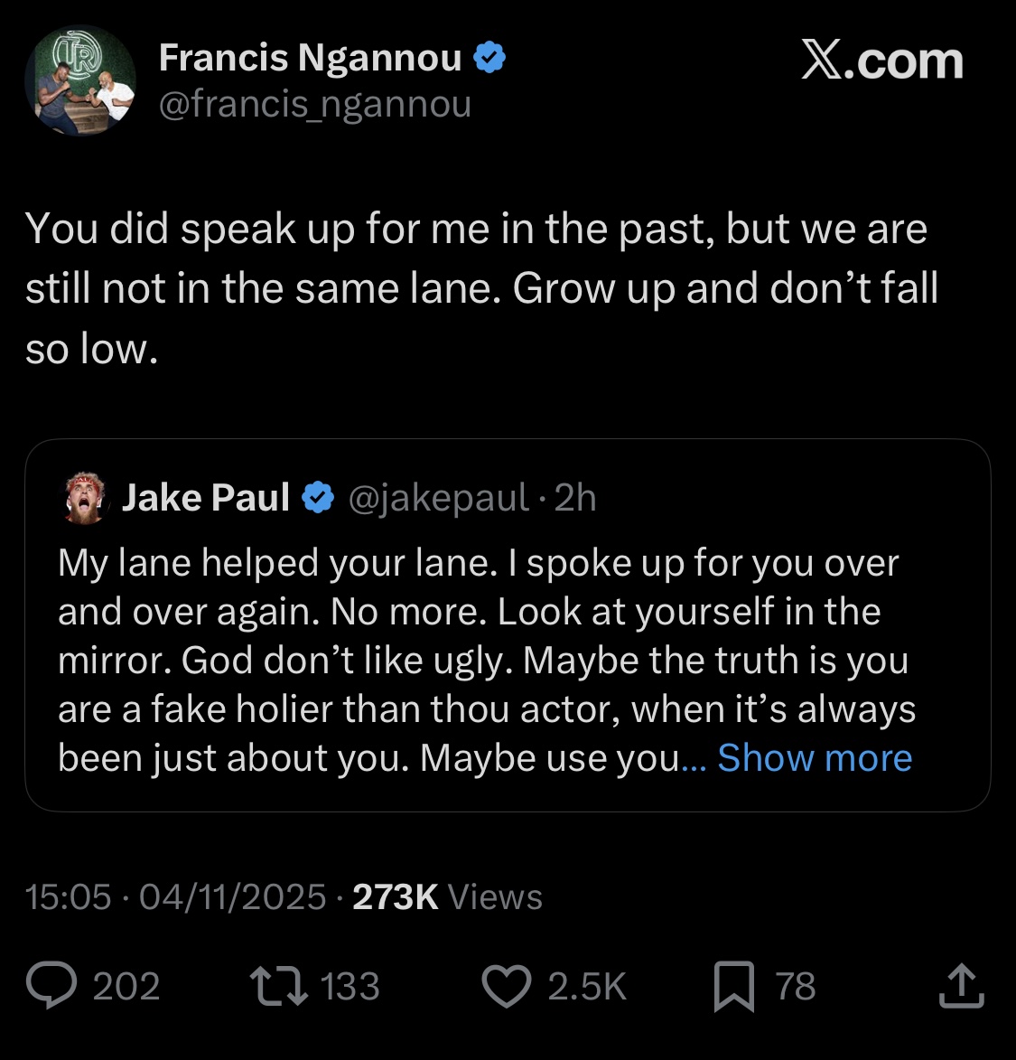Bookmark the tweet with the bookmark icon

733,986
